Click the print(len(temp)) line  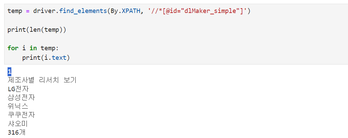pos(37,29)
